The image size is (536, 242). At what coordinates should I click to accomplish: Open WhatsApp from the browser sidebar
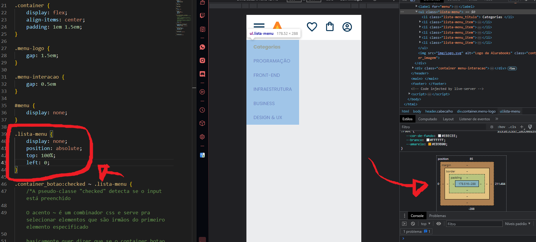[202, 47]
